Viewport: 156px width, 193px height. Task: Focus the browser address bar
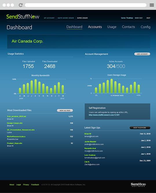(x=86, y=5)
